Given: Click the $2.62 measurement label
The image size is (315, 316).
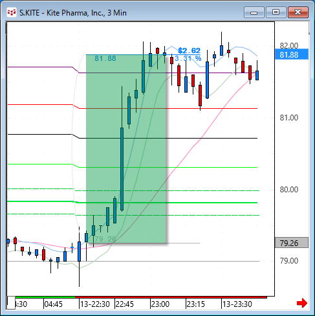Looking at the screenshot, I should 189,51.
